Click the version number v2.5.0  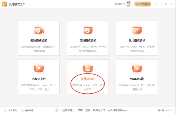[169, 111]
